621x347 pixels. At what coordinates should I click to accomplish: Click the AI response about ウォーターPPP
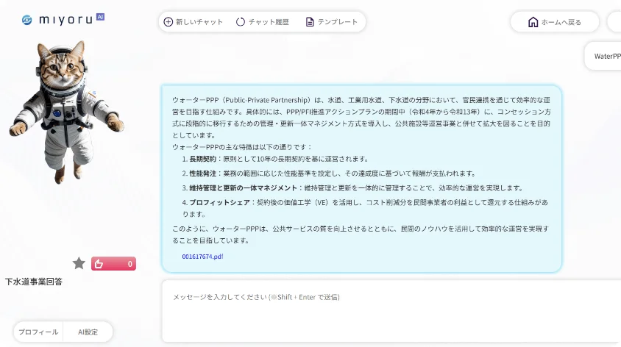pos(361,176)
